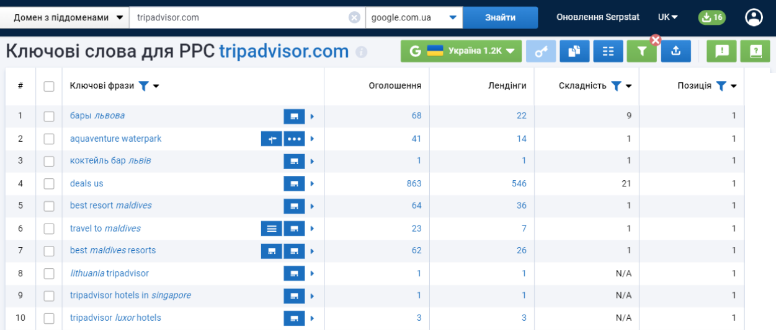776x335 pixels.
Task: Open sort arrow for Ключові фрази
Action: (156, 86)
